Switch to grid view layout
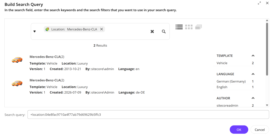This screenshot has width=272, height=135. tap(189, 27)
